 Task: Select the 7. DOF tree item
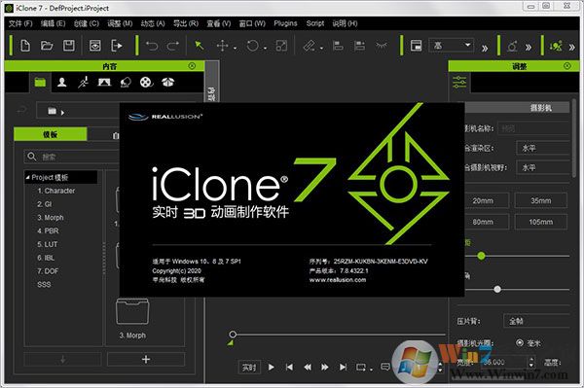(x=48, y=271)
